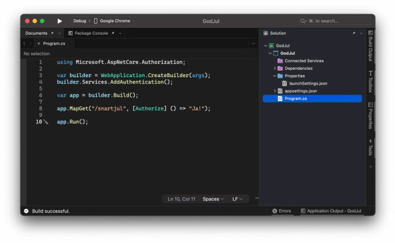Click the Properties folder icon
Image resolution: width=395 pixels, height=243 pixels.
click(280, 76)
